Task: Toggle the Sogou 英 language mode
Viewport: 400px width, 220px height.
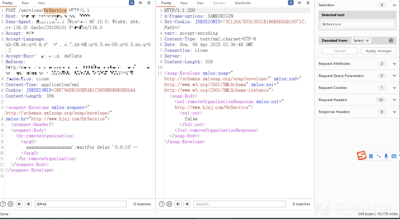Action: (x=371, y=156)
